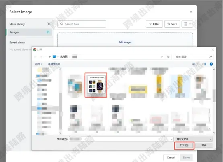Click the 取消 button
Viewport: 223px width, 162px height.
coord(204,145)
